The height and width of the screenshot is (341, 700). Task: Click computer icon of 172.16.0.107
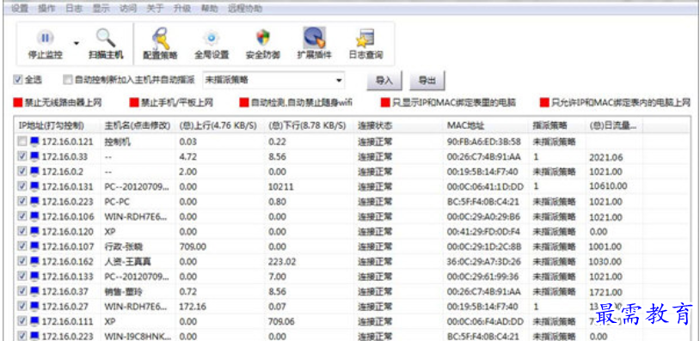pos(34,247)
